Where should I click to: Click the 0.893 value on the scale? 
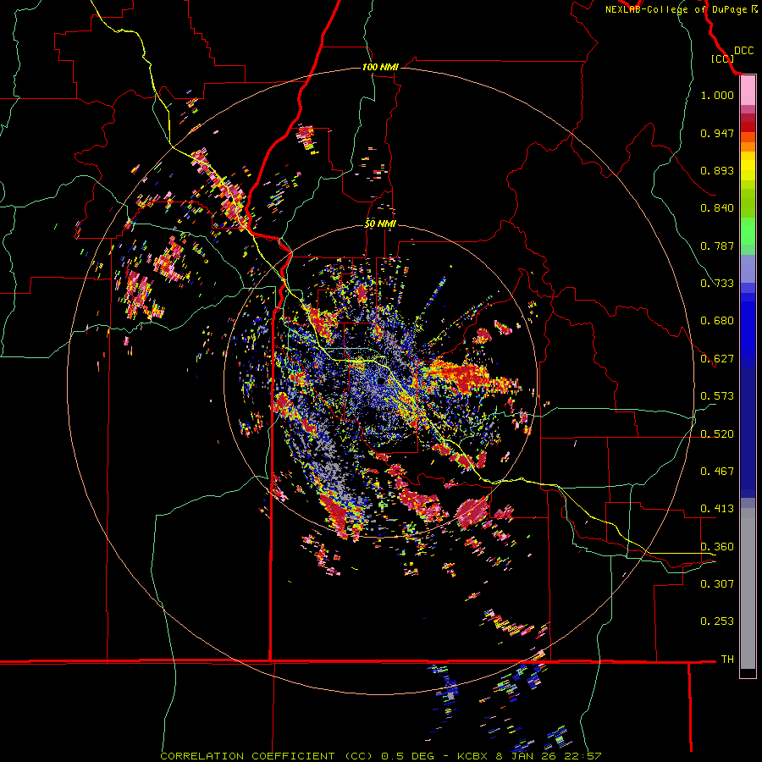717,170
